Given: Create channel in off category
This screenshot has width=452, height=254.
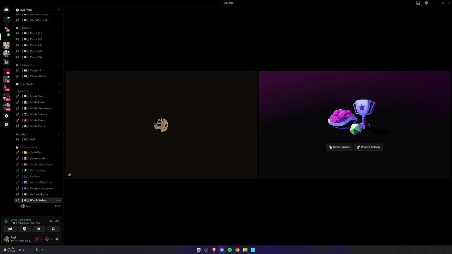Looking at the screenshot, I should click(59, 134).
